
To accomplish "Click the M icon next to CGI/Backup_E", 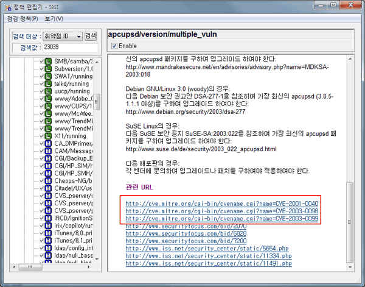I will 48,158.
